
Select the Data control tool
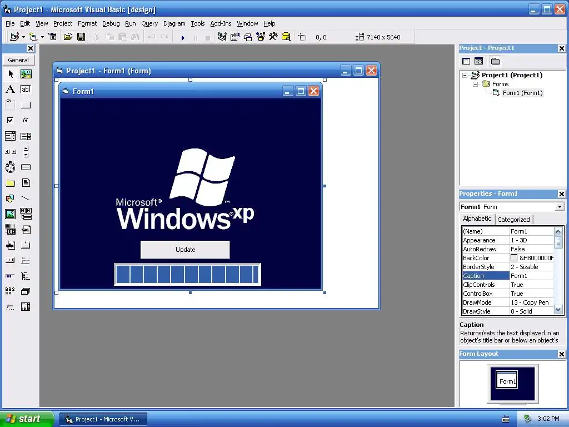[x=26, y=214]
